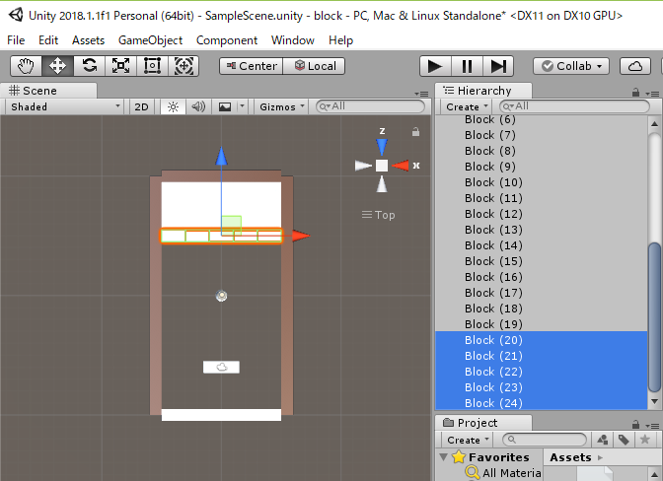This screenshot has width=663, height=481.
Task: Toggle pivot Center mode
Action: coord(252,66)
